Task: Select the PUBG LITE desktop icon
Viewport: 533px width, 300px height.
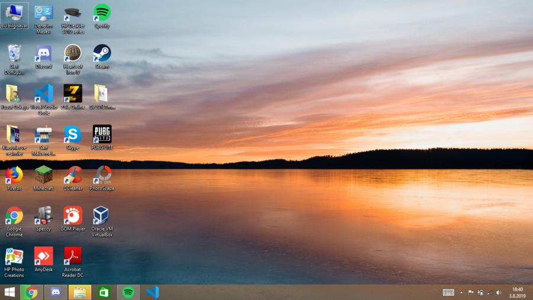Action: tap(102, 138)
